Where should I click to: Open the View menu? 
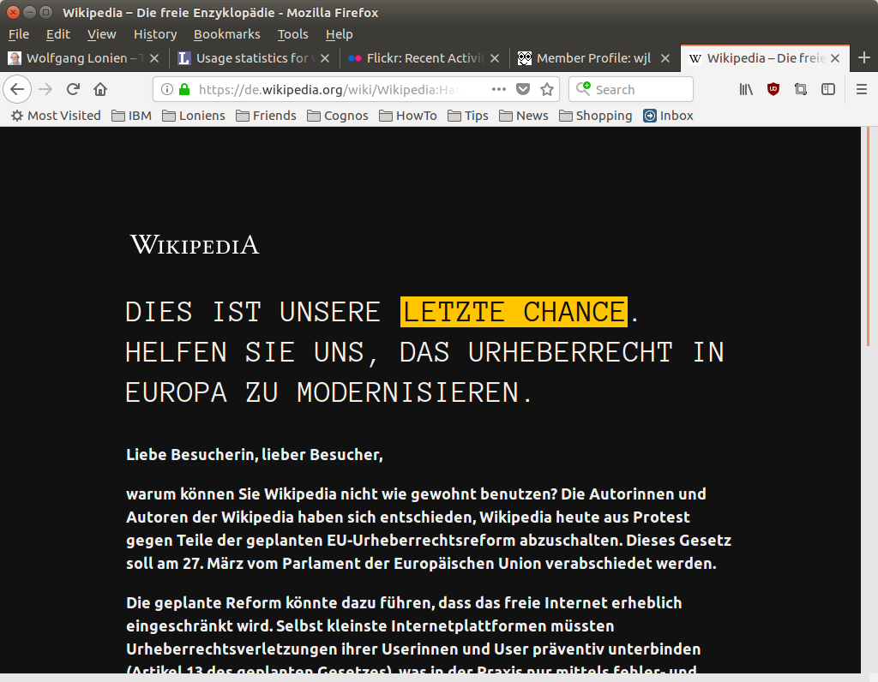101,34
